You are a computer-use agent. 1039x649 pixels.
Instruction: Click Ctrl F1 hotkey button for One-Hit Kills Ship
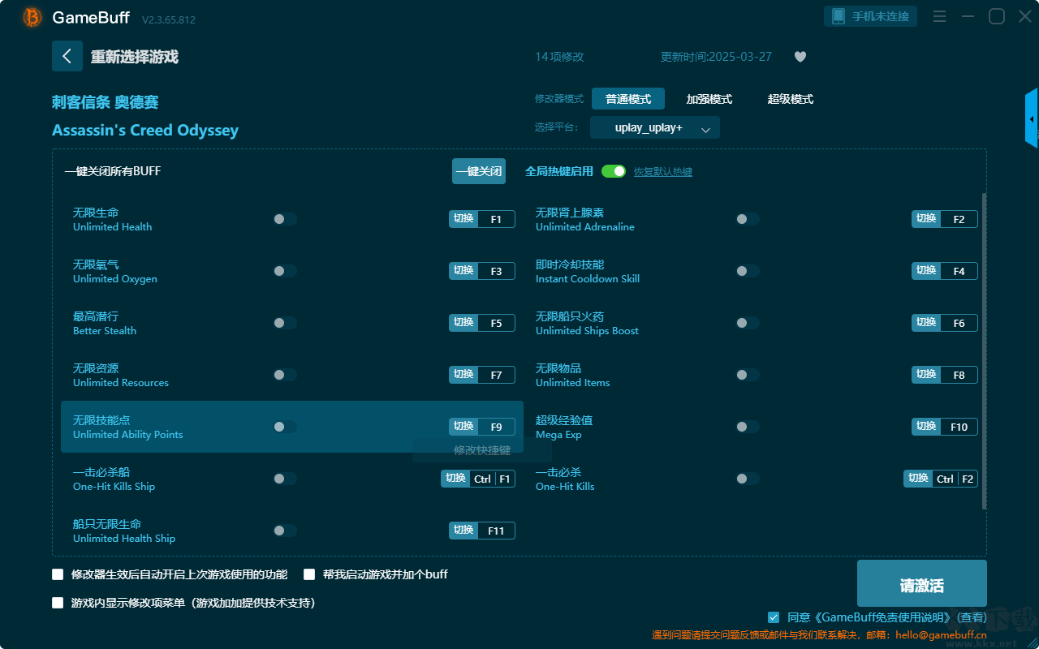[478, 479]
